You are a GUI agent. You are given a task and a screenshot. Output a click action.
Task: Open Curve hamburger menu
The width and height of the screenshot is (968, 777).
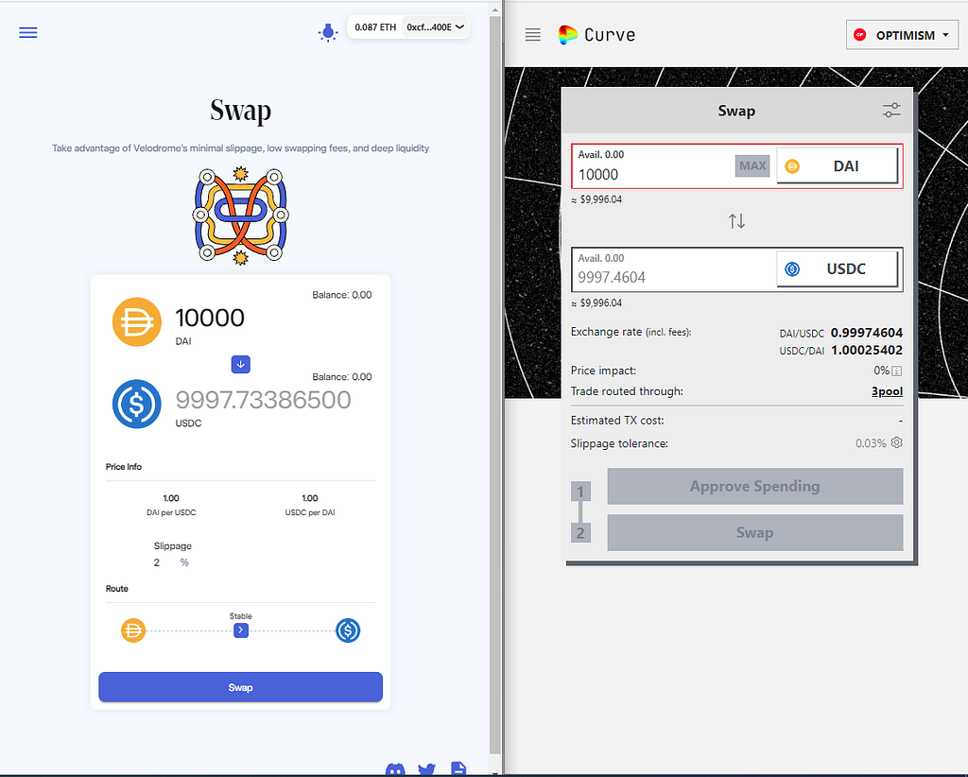click(x=533, y=35)
